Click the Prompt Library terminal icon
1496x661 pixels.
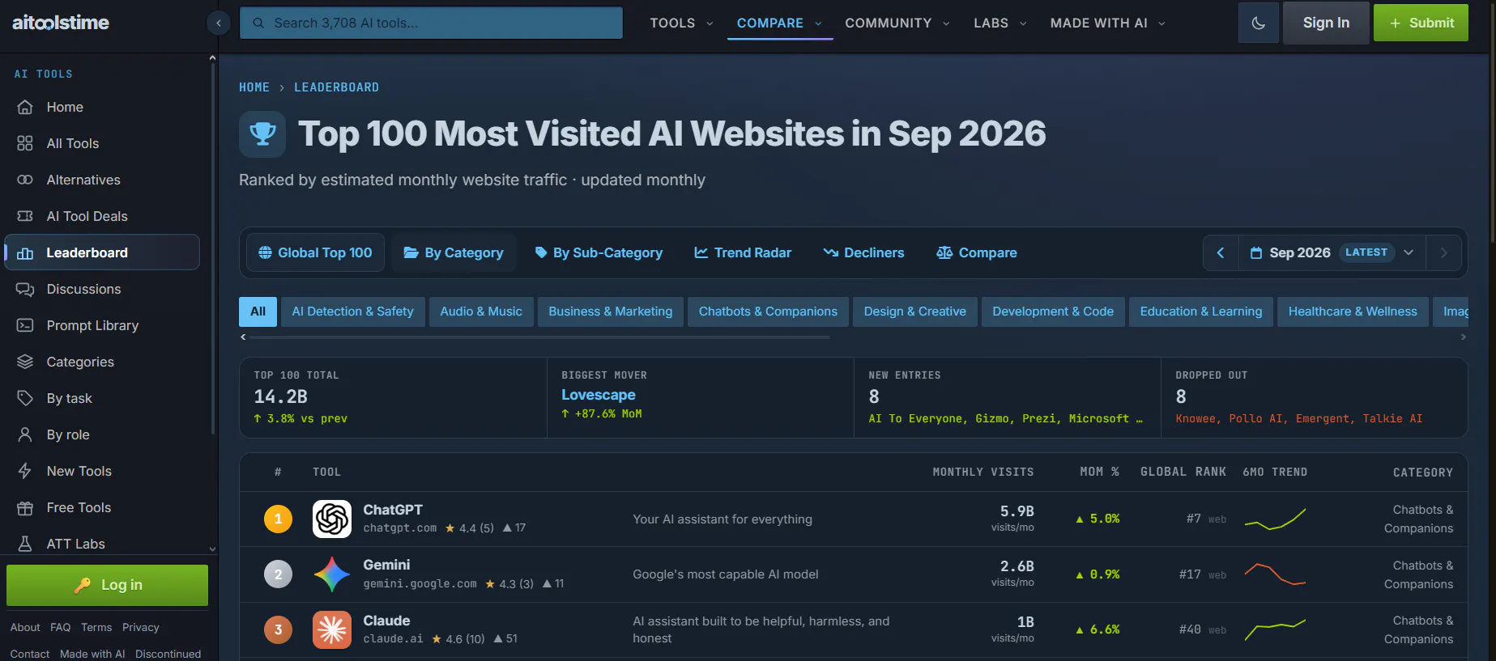(25, 325)
